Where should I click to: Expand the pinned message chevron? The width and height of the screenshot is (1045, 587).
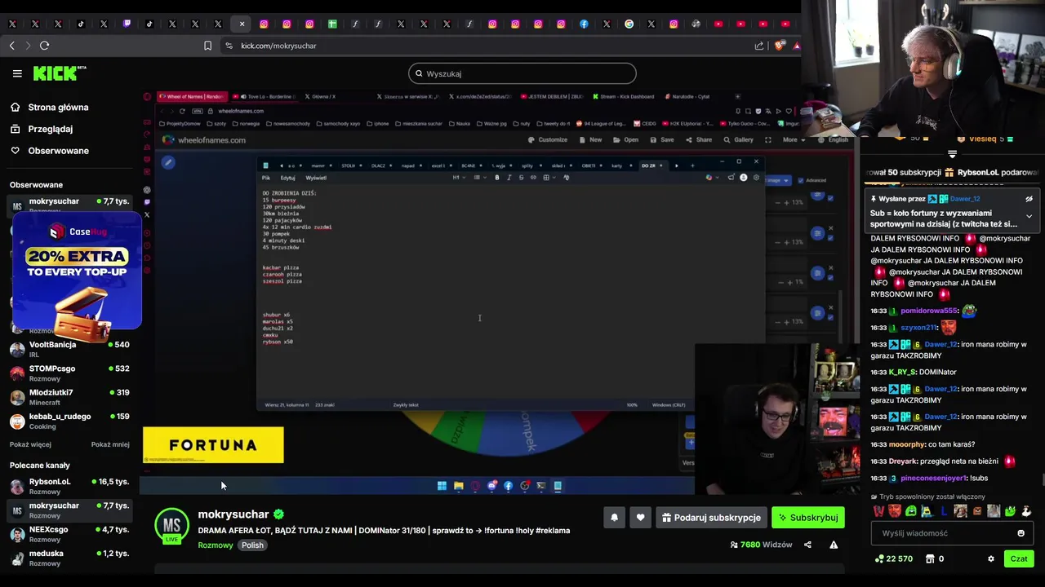tap(1029, 217)
